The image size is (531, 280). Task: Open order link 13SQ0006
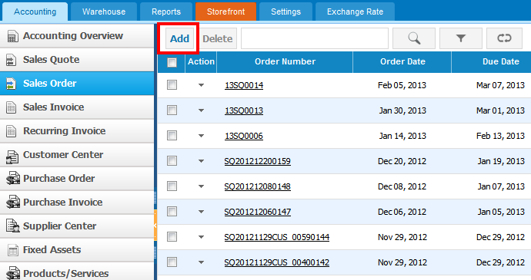pos(244,136)
